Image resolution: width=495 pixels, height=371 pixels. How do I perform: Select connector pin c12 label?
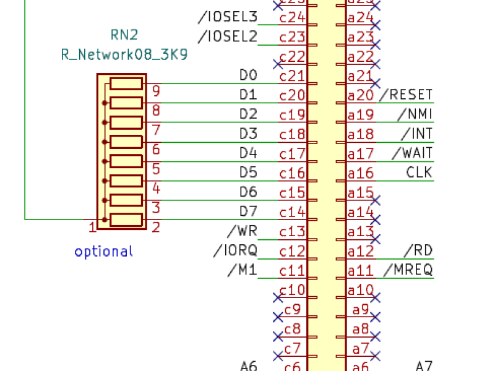[292, 252]
